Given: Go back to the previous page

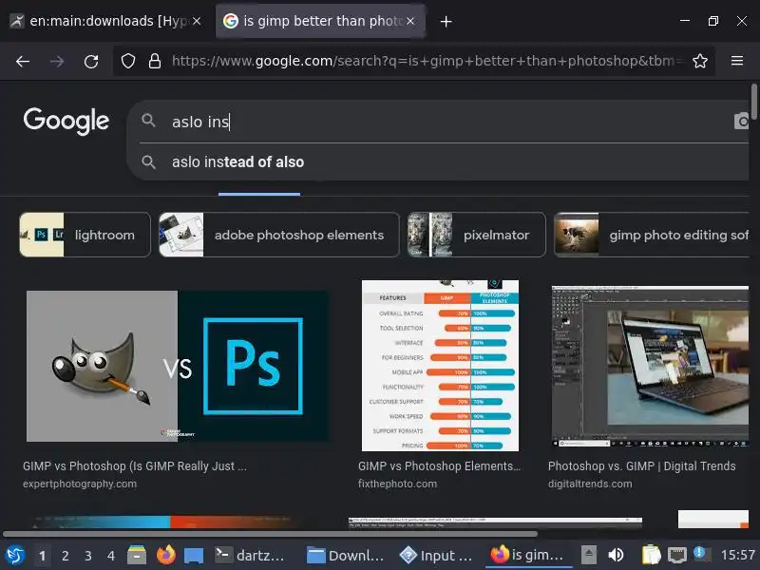Looking at the screenshot, I should [x=23, y=61].
